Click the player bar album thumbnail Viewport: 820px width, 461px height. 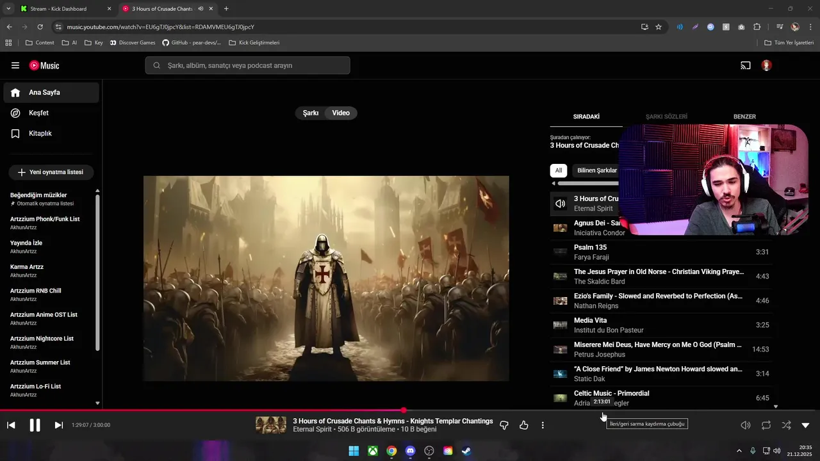click(271, 425)
